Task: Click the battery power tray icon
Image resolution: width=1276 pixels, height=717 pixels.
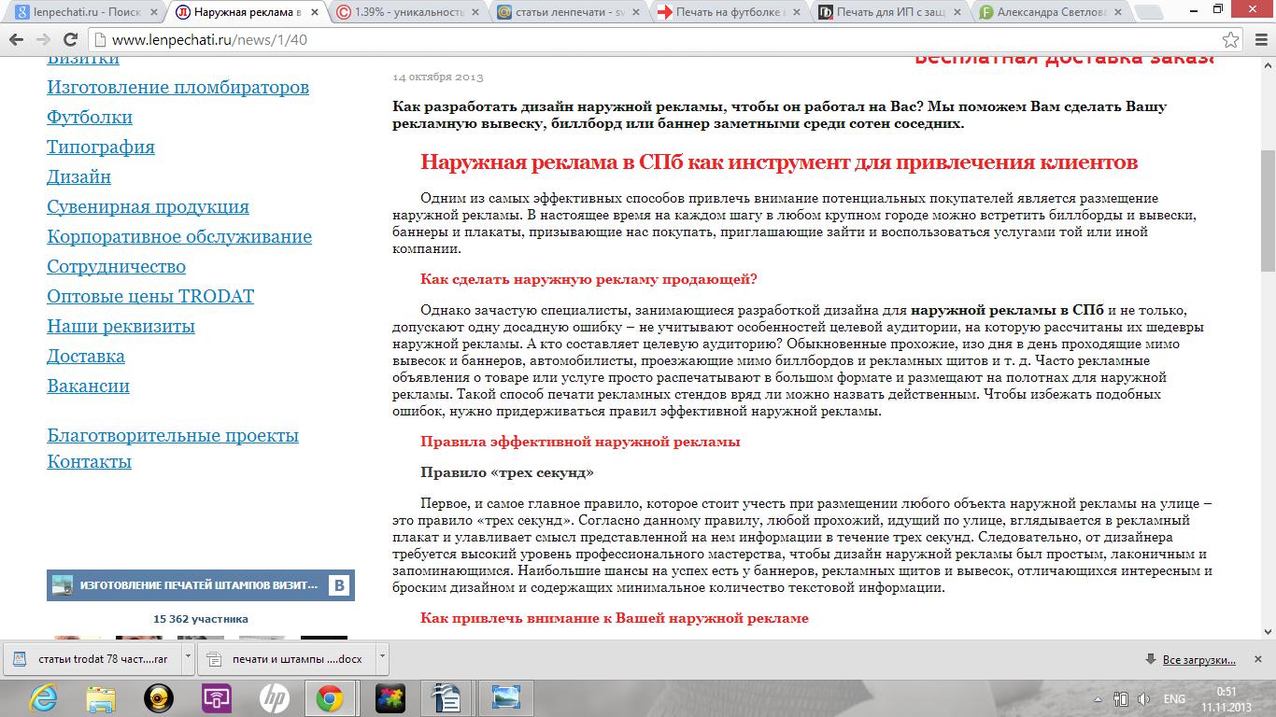Action: point(1121,699)
